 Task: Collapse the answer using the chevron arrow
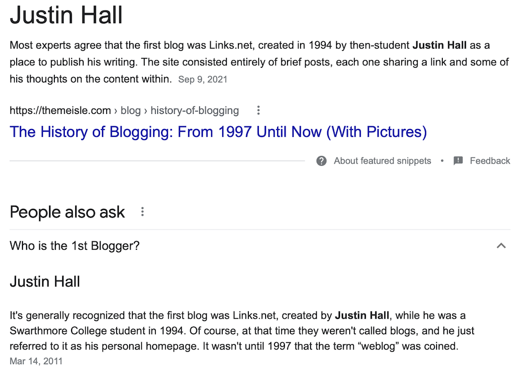(501, 246)
